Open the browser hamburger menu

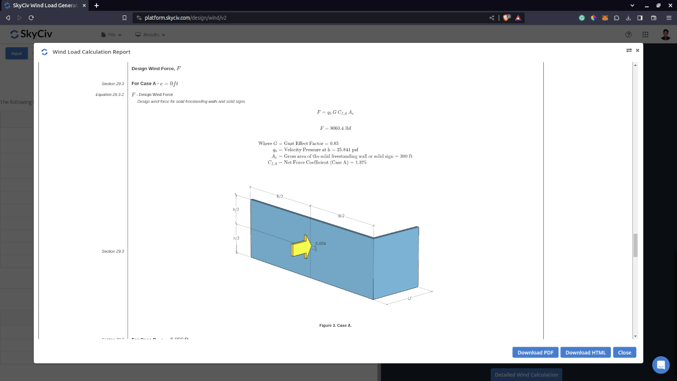pos(668,17)
